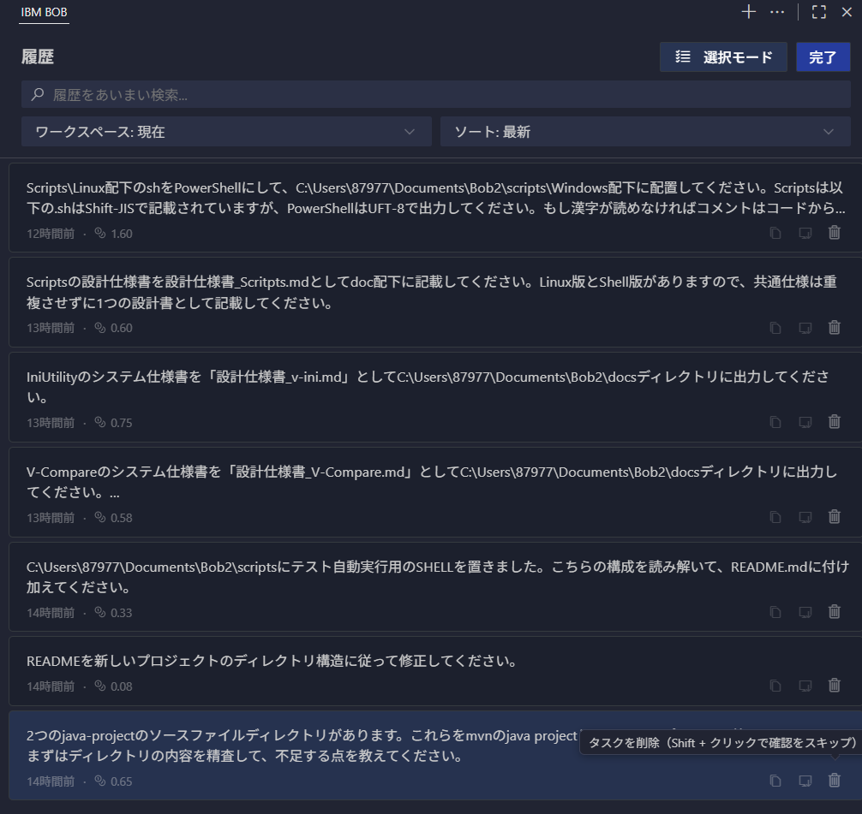The height and width of the screenshot is (814, 862).
Task: Click the cost value 0.65
Action: pos(122,781)
